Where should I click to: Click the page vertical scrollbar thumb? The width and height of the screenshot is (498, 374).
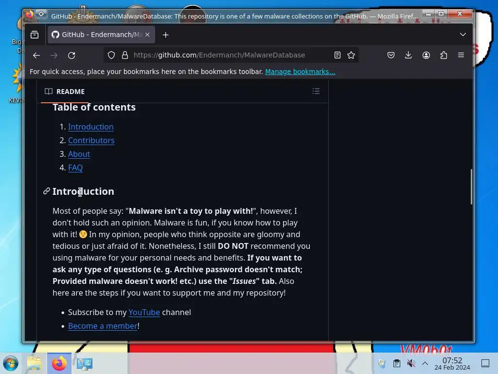[x=471, y=187]
